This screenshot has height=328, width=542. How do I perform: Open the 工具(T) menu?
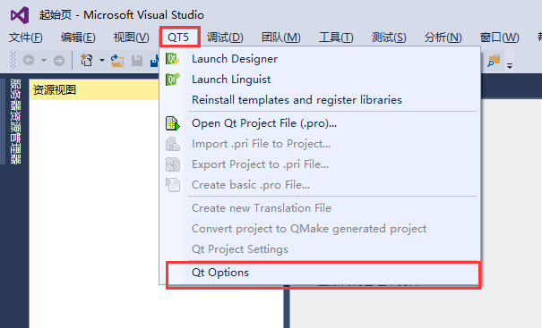click(x=336, y=38)
